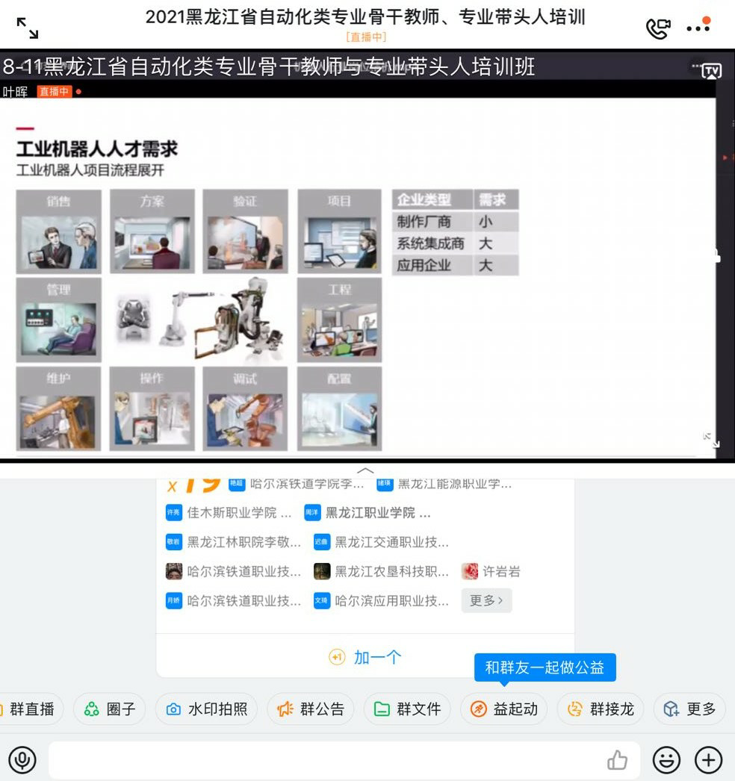Open the 更多 shortcut at toolbar end

click(x=689, y=709)
